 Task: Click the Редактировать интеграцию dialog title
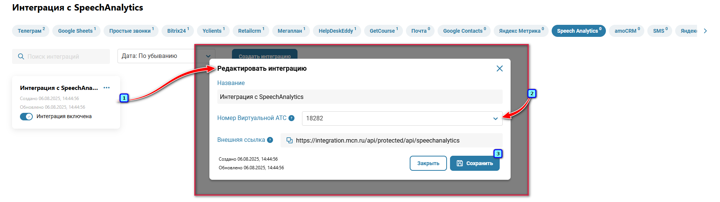click(x=262, y=68)
